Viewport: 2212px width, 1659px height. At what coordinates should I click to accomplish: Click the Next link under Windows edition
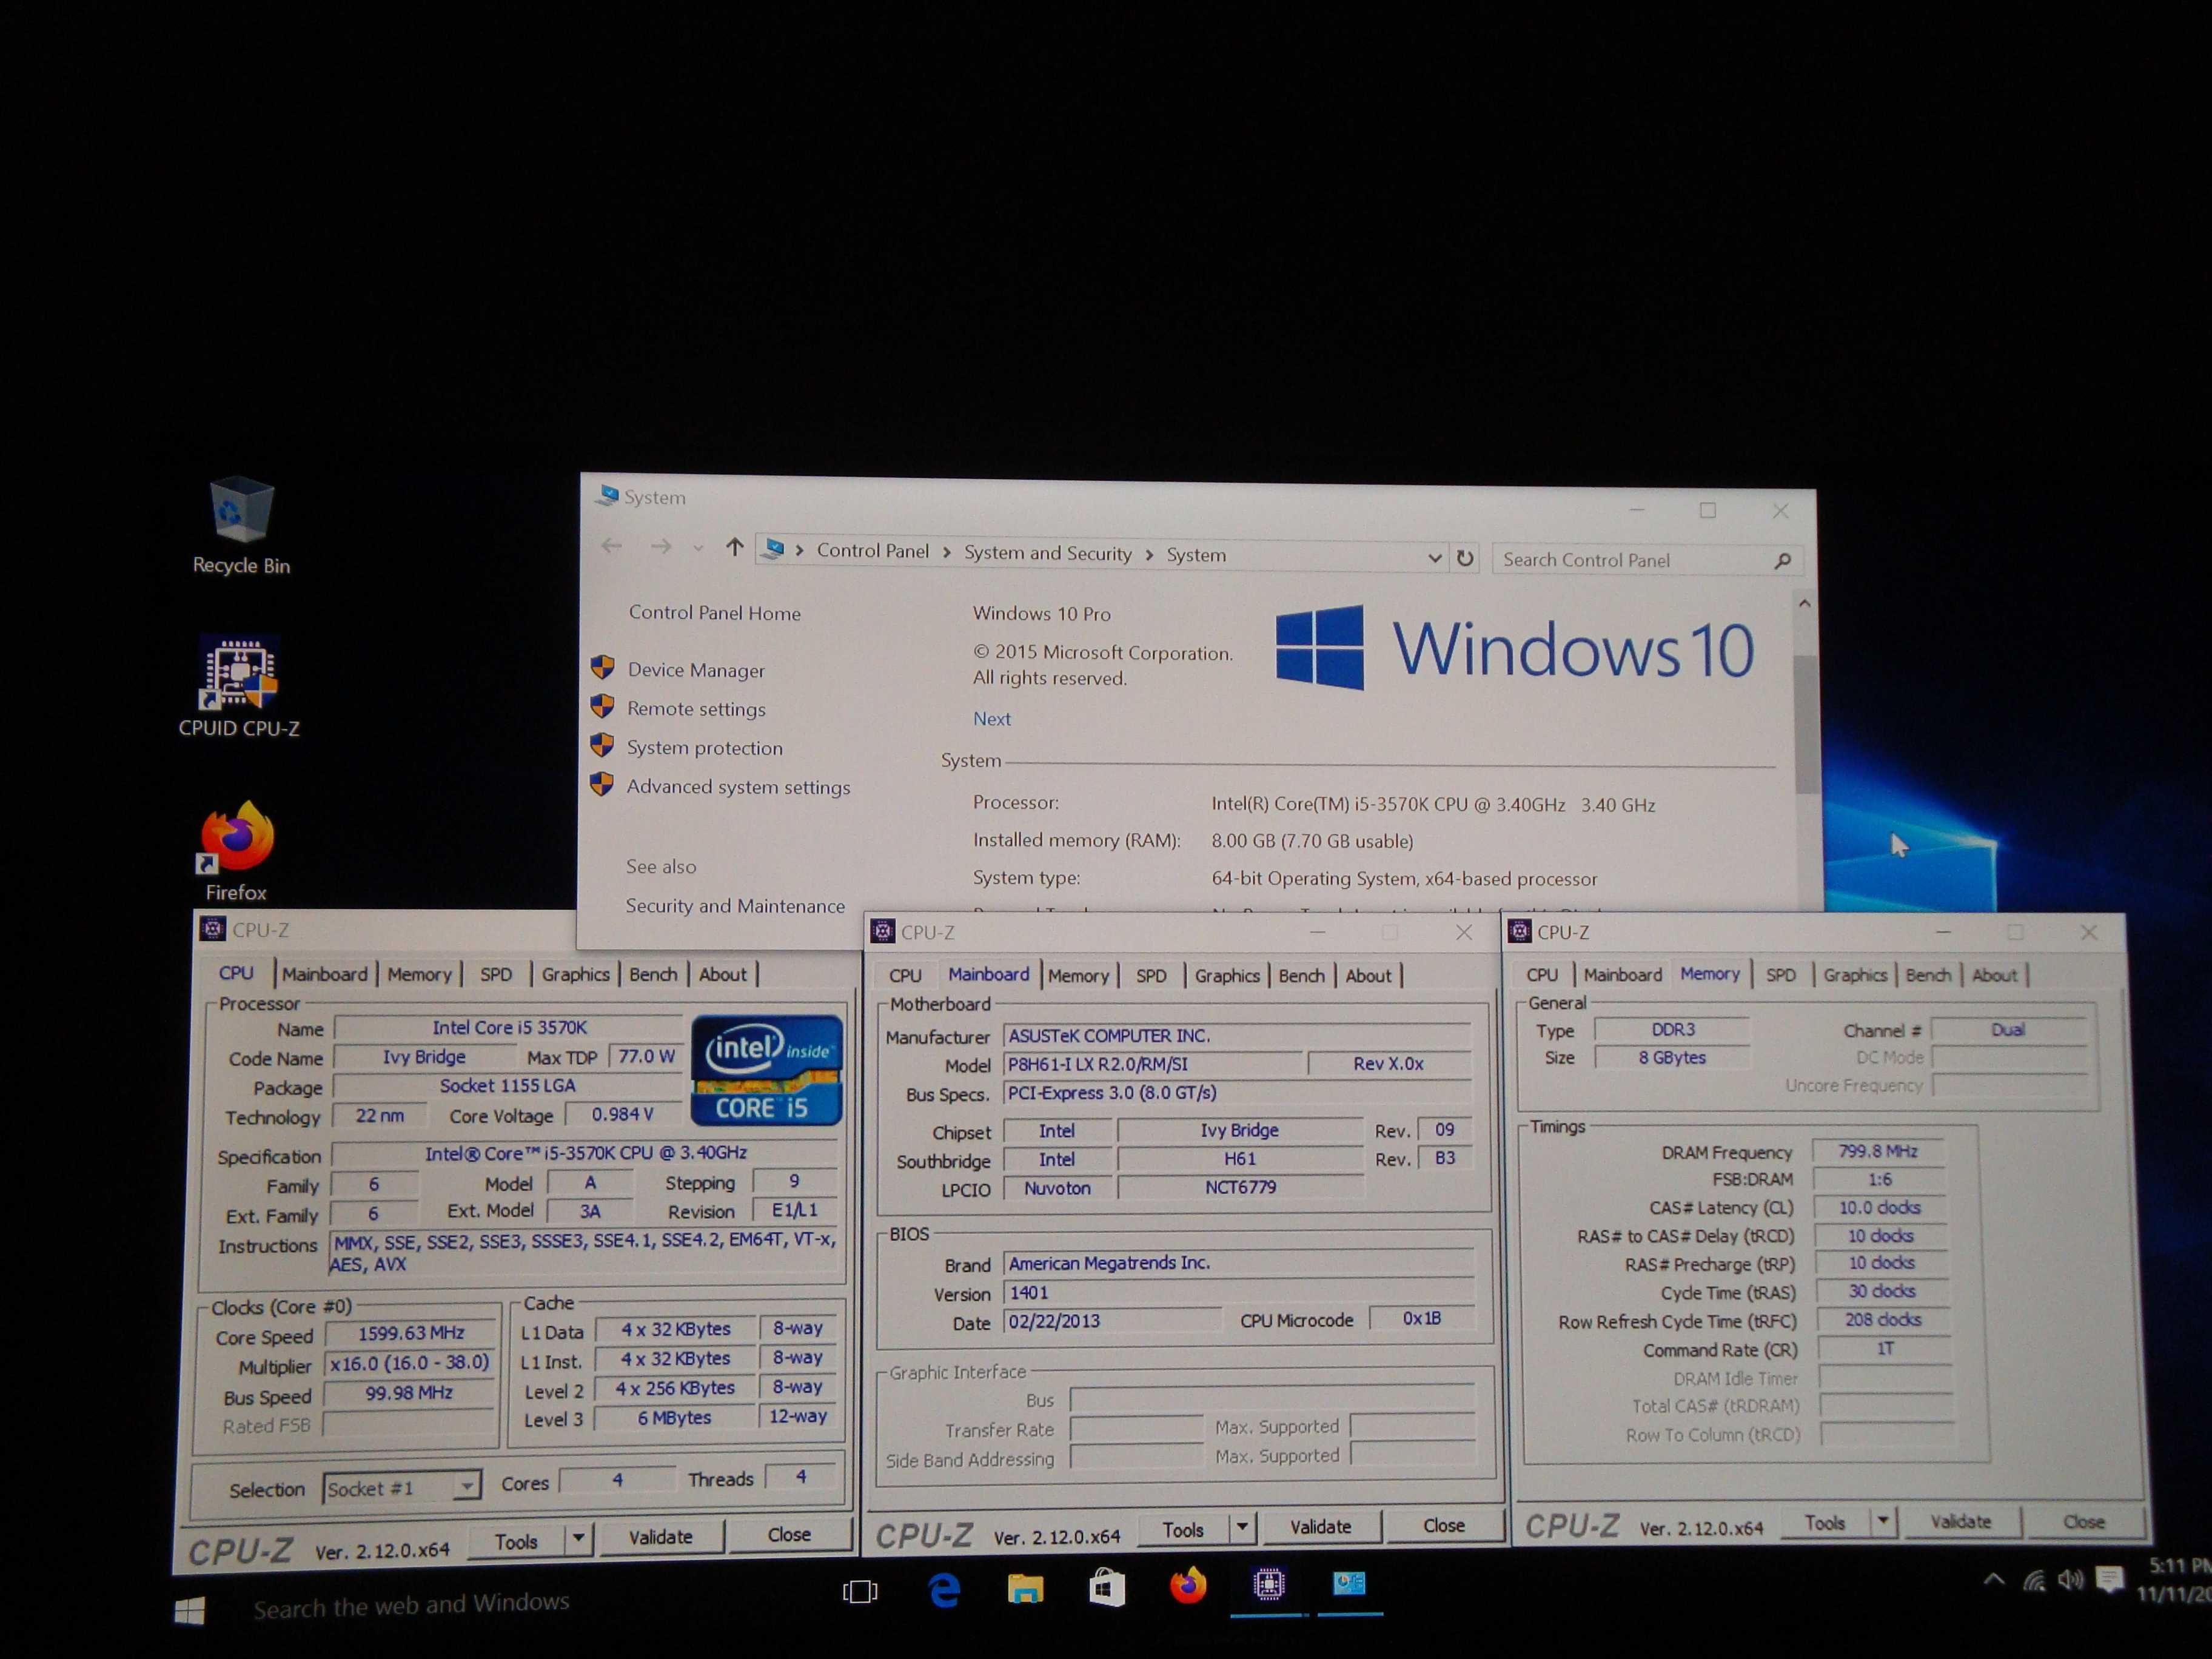click(x=991, y=719)
